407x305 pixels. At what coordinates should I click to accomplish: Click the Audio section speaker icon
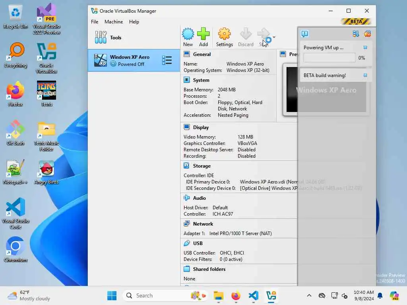(x=187, y=198)
